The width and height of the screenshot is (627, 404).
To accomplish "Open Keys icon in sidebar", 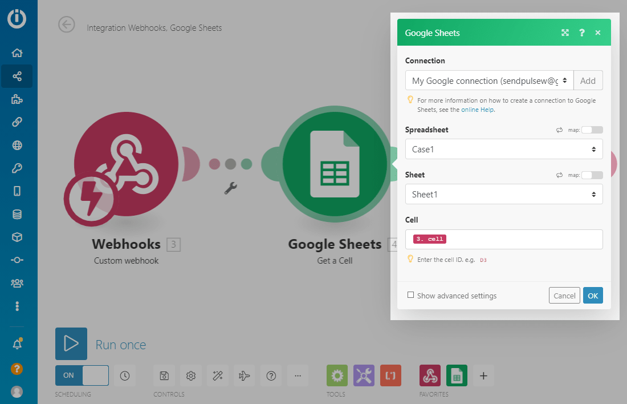I will pos(17,168).
